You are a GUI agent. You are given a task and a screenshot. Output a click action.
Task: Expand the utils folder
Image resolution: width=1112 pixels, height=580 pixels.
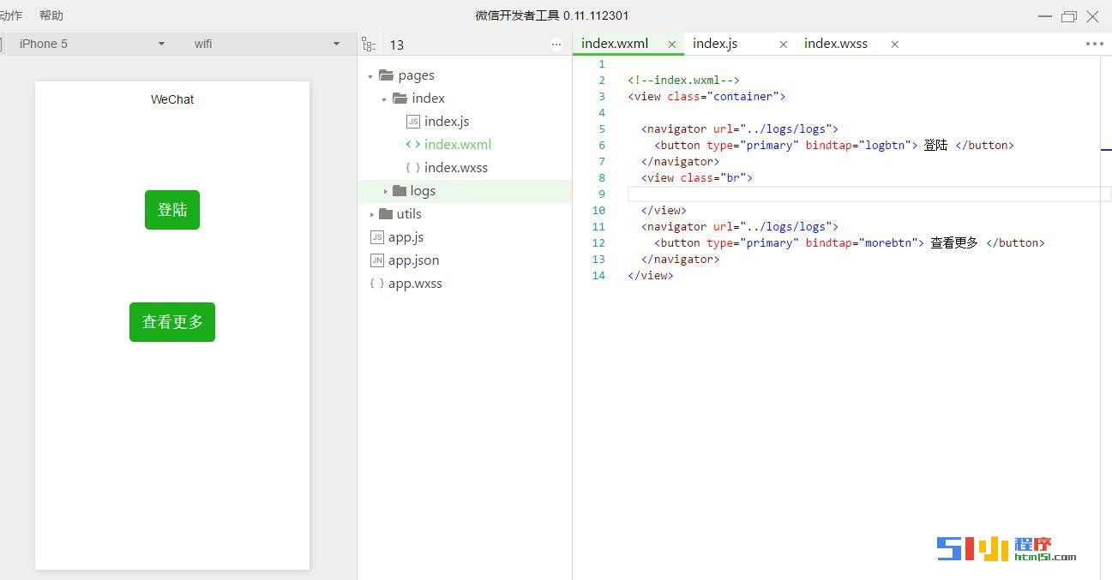coord(370,213)
